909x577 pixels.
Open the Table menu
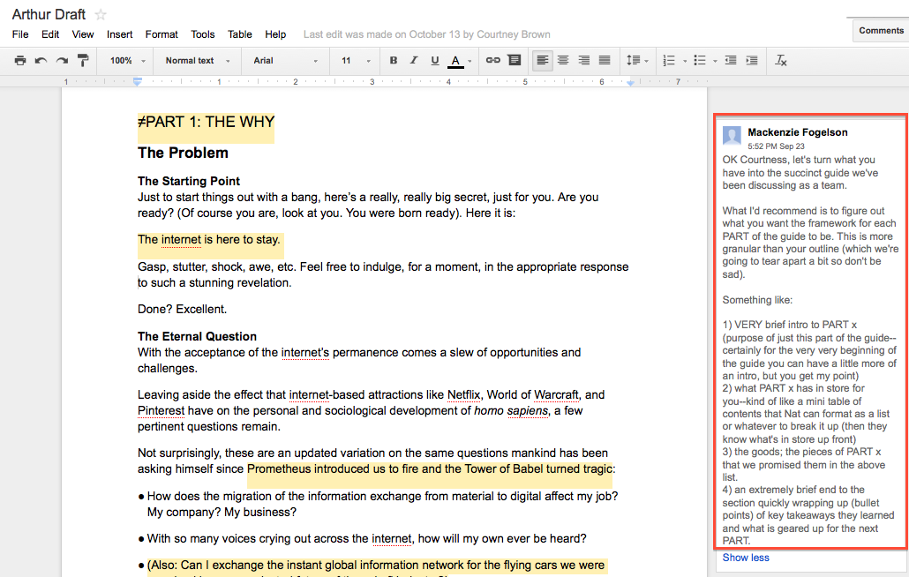[239, 34]
